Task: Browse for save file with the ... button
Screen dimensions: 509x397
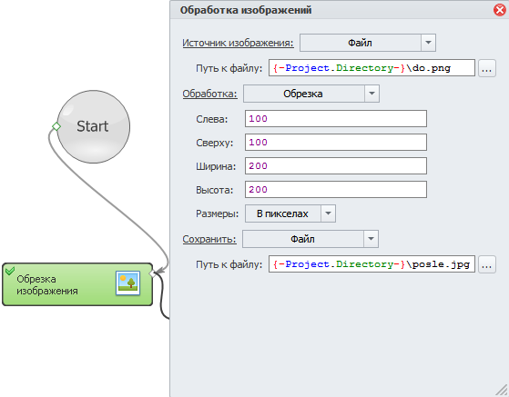Action: [486, 264]
